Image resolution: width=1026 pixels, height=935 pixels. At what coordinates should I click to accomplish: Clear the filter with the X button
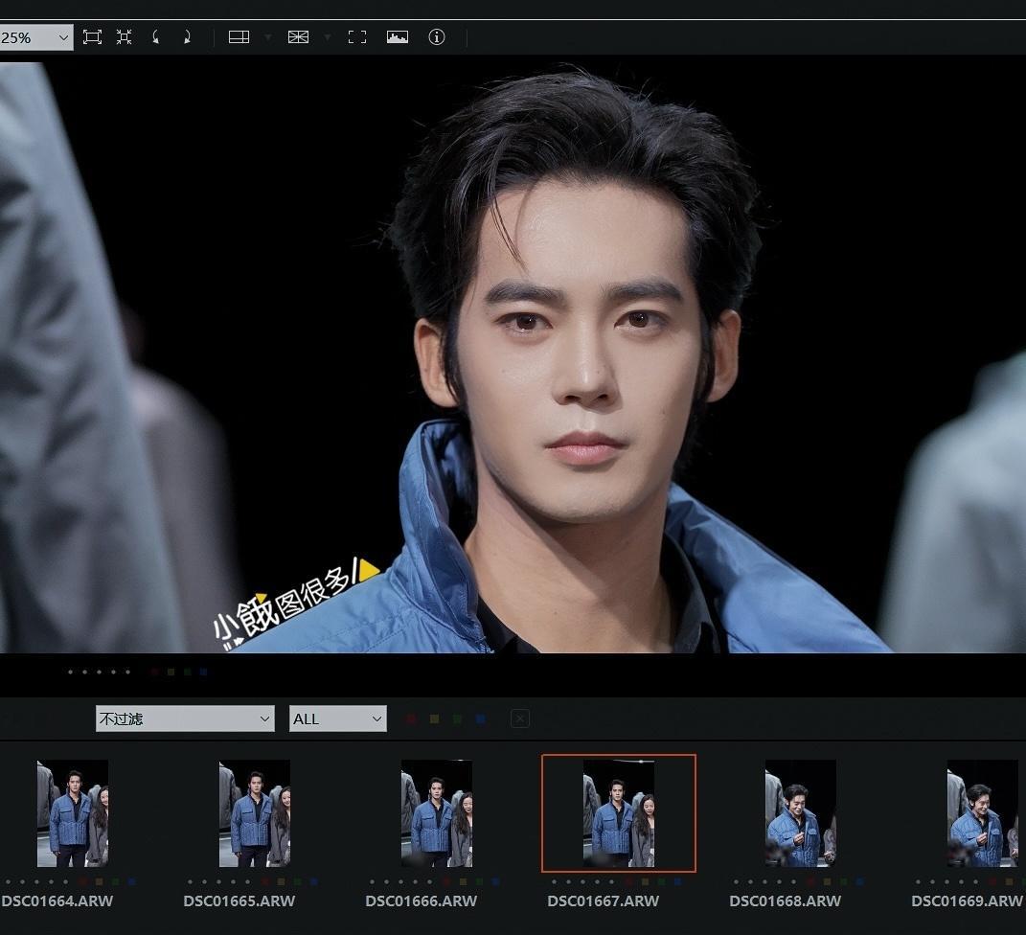point(520,718)
